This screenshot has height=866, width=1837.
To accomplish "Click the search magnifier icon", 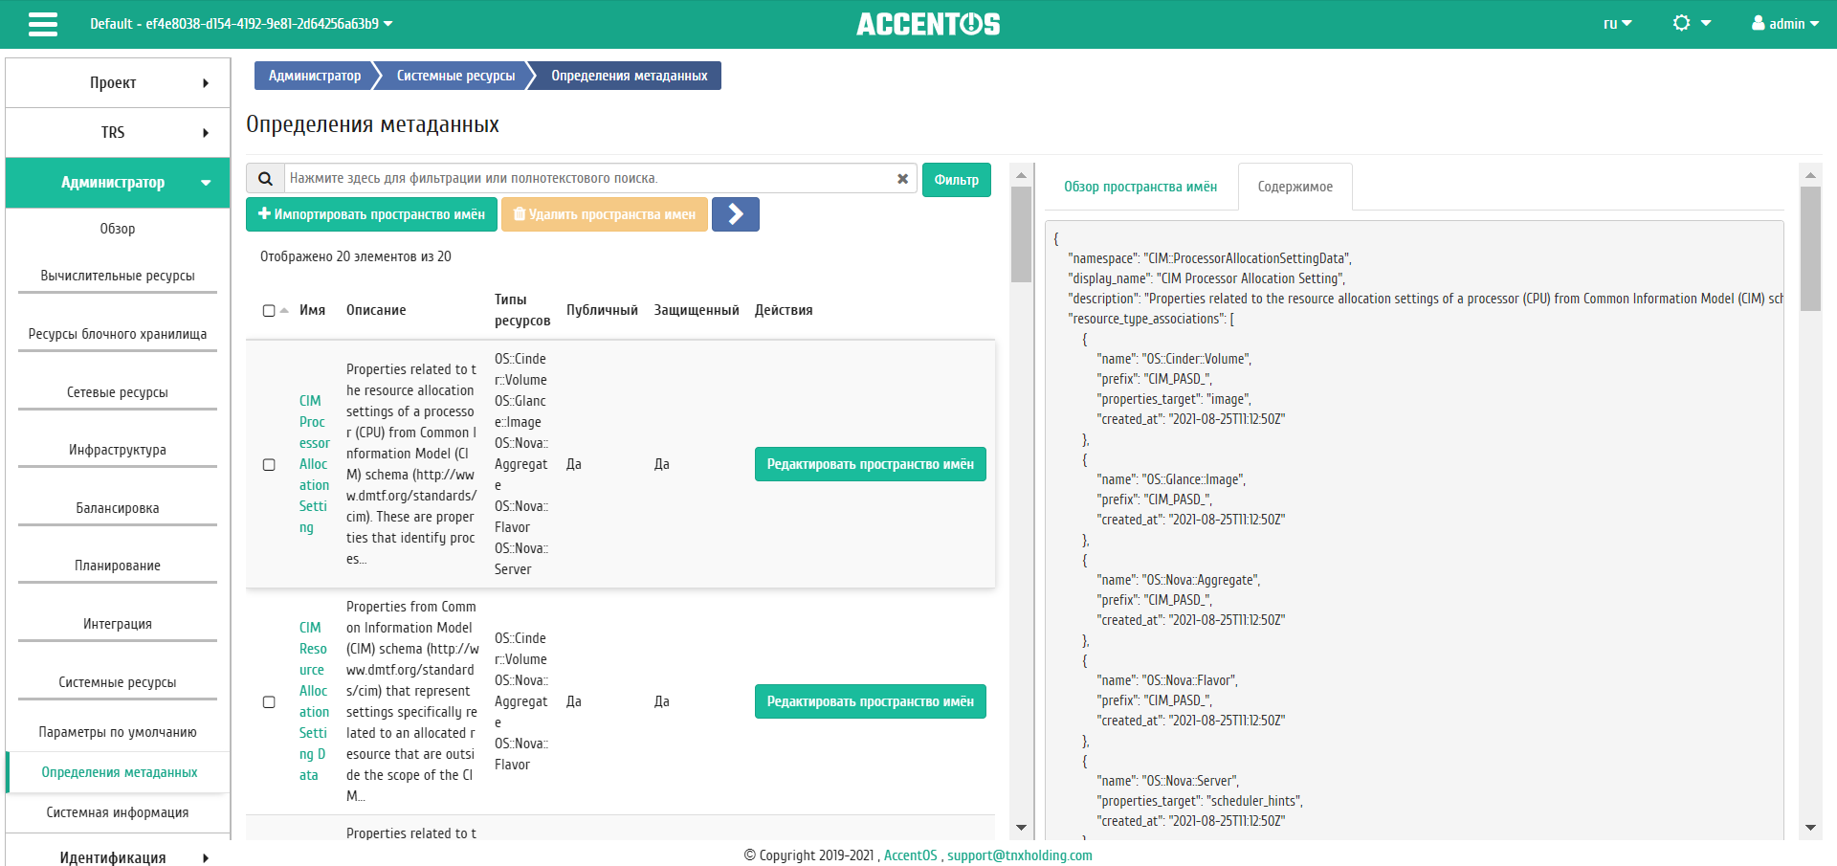I will [266, 179].
